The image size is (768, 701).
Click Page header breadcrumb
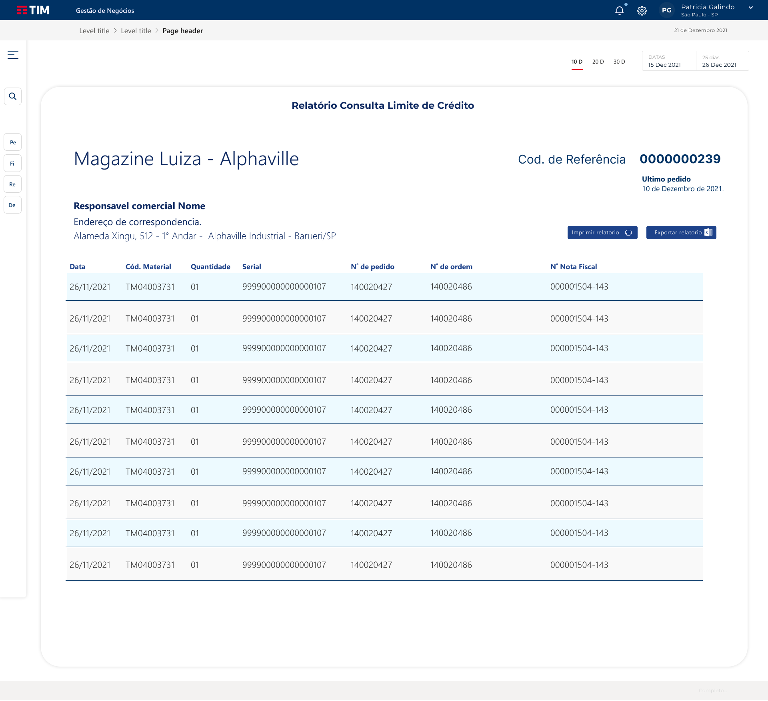click(x=183, y=31)
